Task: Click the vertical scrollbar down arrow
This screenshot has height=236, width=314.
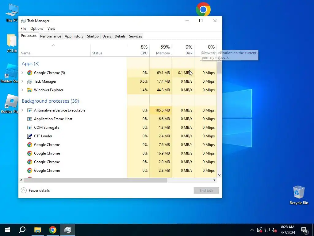Action: coord(219,175)
